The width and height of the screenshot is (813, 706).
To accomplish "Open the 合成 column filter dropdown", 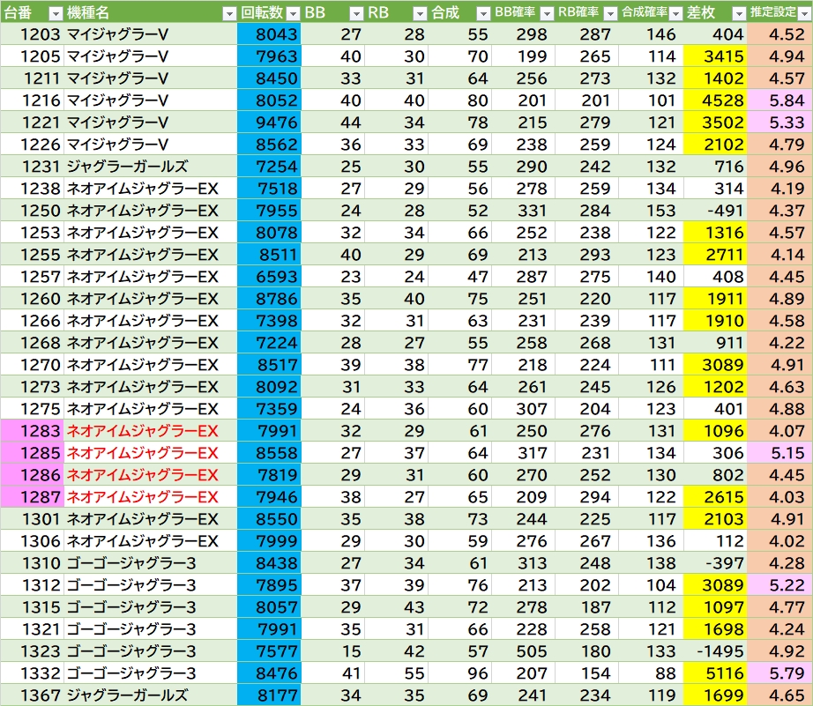I will pos(482,13).
